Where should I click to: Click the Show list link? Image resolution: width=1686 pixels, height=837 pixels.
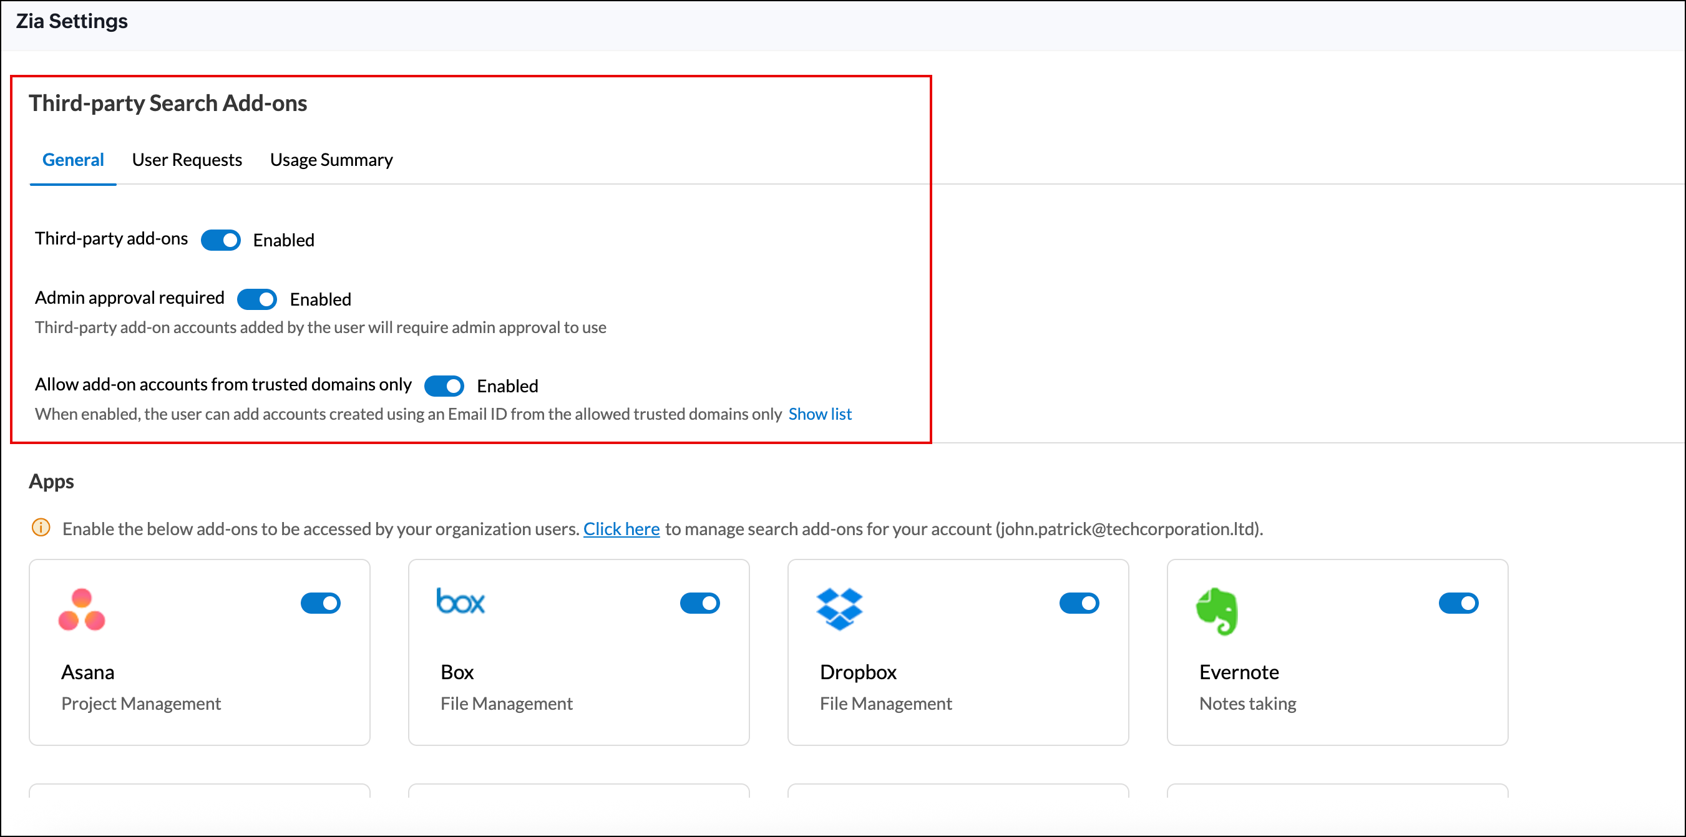(819, 414)
